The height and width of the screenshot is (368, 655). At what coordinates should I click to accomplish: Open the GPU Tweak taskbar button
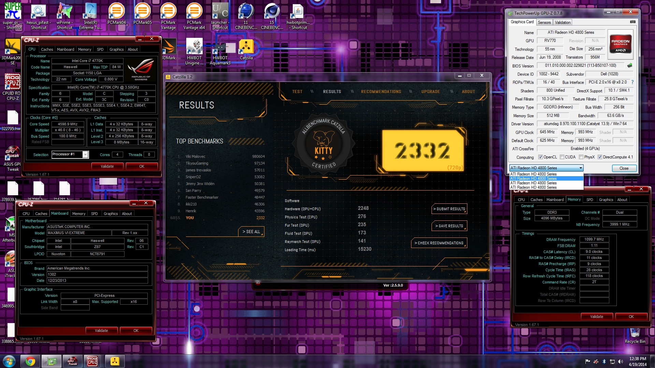[73, 361]
